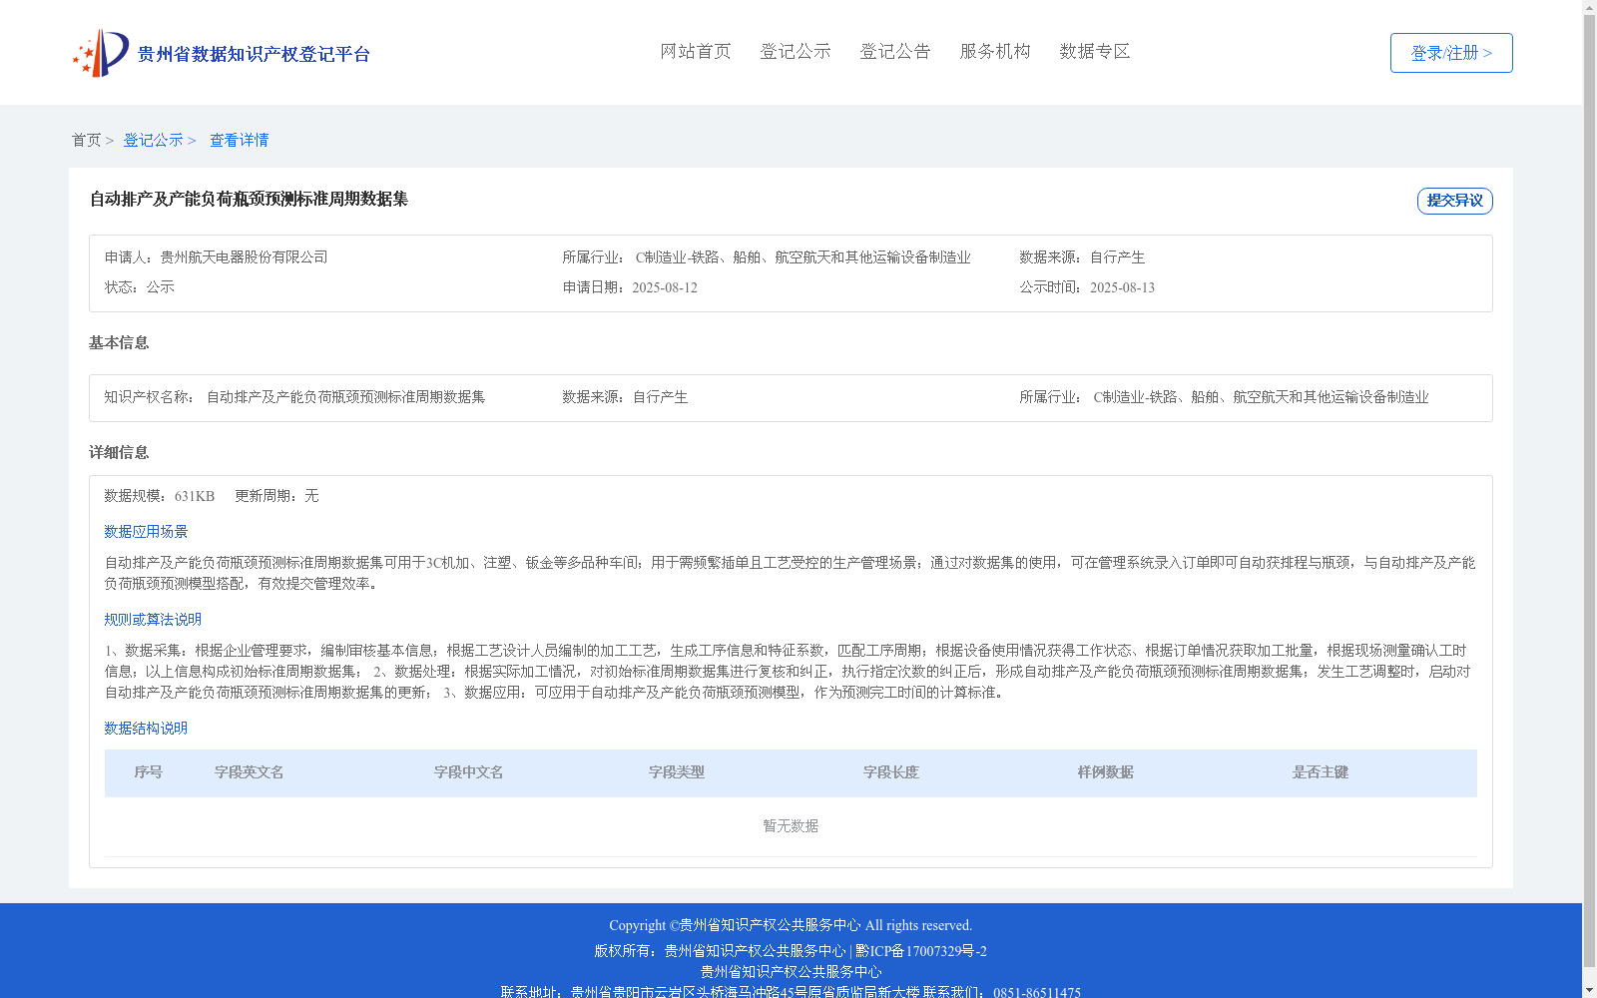Screen dimensions: 1597x998
Task: Click the 数据应用场景 heading
Action: point(146,532)
